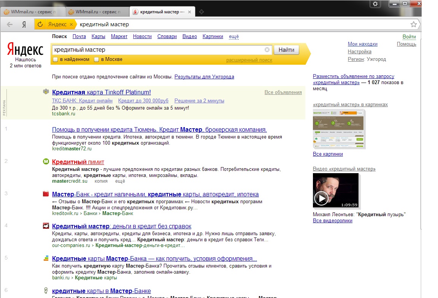
Task: Click the browser back arrow
Action: [x=10, y=24]
